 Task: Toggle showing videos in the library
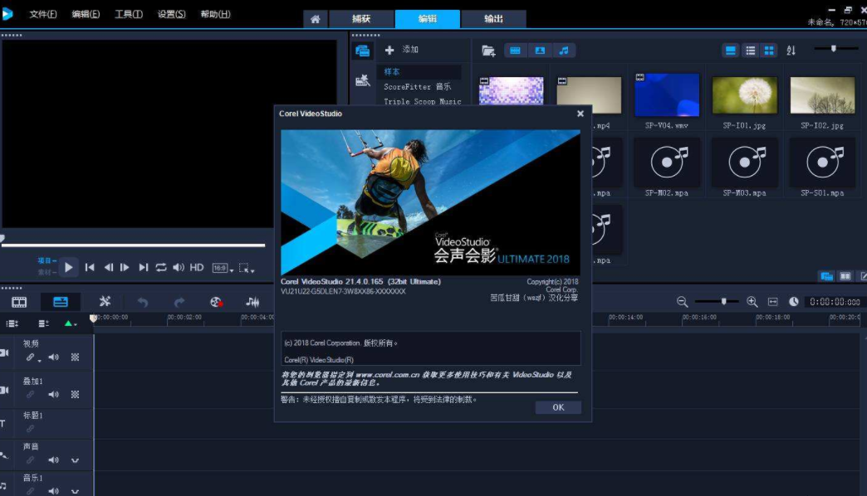pyautogui.click(x=515, y=51)
